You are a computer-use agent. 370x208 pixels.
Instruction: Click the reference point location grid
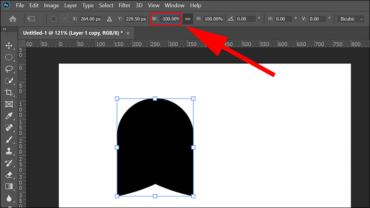(64, 18)
